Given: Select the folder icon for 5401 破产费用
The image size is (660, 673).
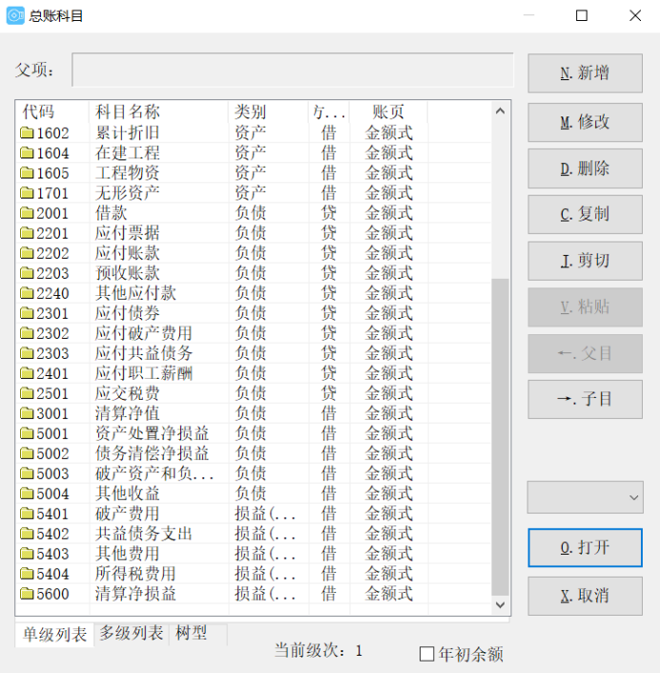Looking at the screenshot, I should tap(27, 514).
